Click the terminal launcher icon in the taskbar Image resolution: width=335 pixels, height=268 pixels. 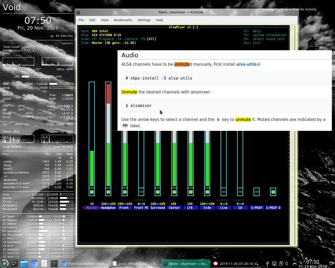tap(54, 264)
